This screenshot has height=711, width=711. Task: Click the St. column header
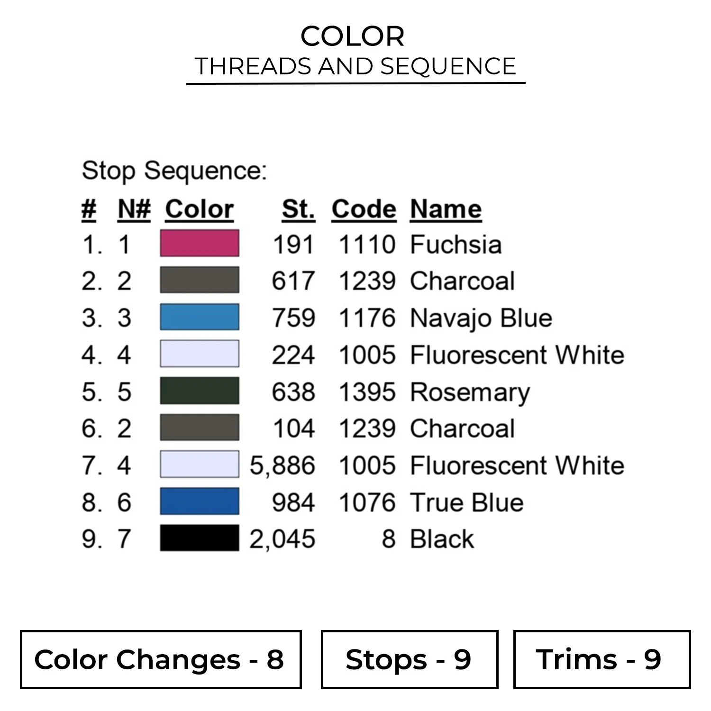pyautogui.click(x=298, y=209)
